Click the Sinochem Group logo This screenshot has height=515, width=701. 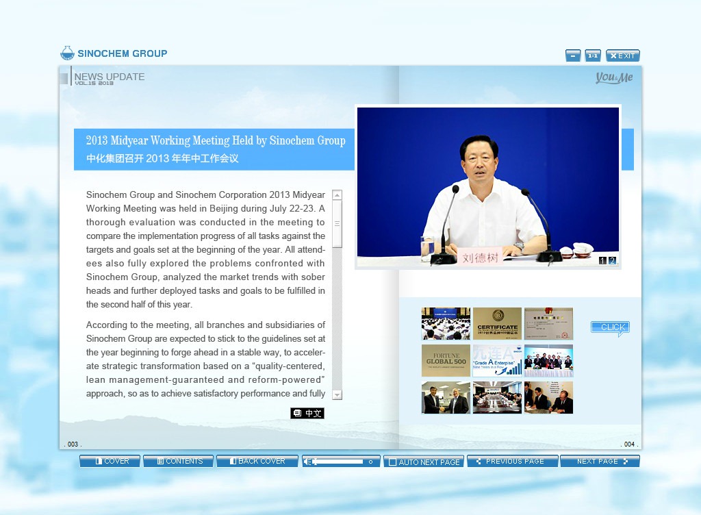(x=114, y=53)
